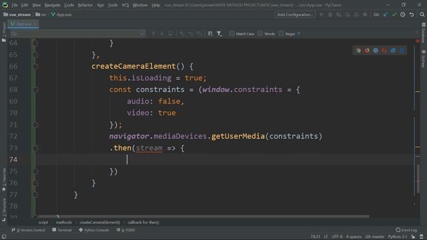
Task: Click the Git commit checkmark icon
Action: pyautogui.click(x=394, y=15)
